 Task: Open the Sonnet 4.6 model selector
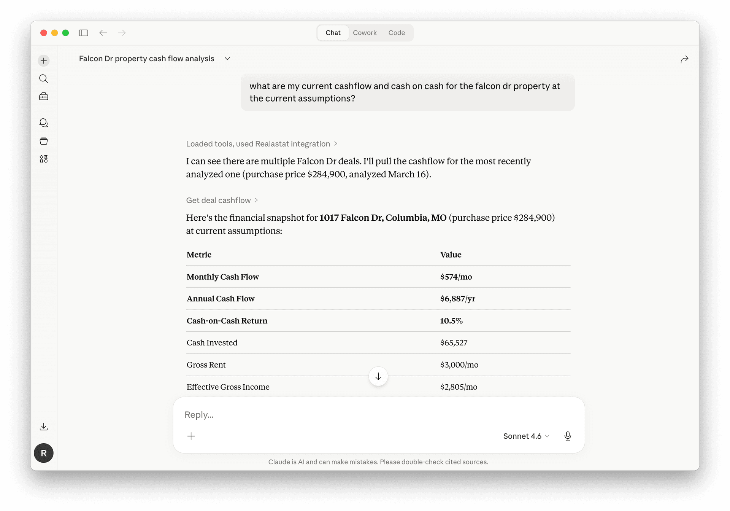pos(526,436)
